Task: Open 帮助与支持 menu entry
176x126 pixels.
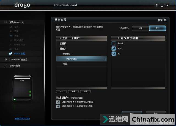Action: tap(15, 66)
